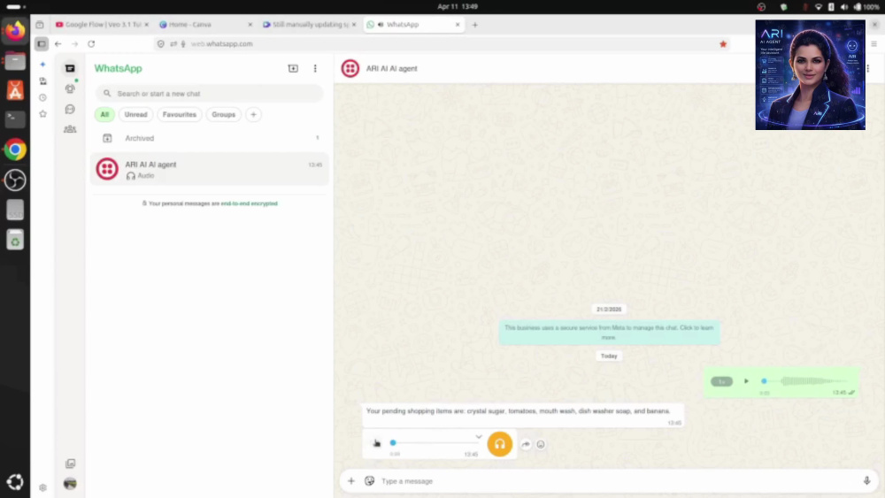Switch to Home - Canva tab
The width and height of the screenshot is (885, 498).
[x=205, y=24]
